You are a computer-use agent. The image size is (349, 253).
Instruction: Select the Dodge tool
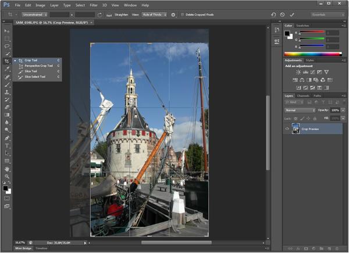pyautogui.click(x=7, y=130)
